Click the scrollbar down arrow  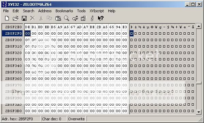199,112
